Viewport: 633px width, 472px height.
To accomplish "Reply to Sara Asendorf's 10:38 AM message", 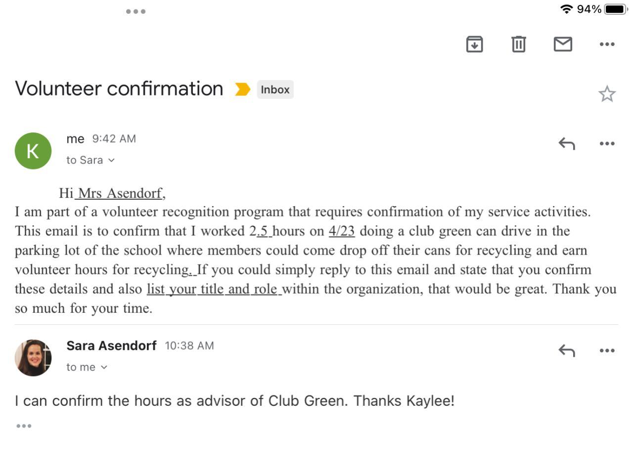I will pyautogui.click(x=567, y=351).
